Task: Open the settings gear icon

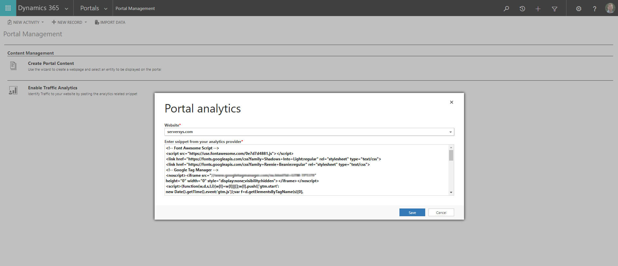Action: click(x=578, y=9)
